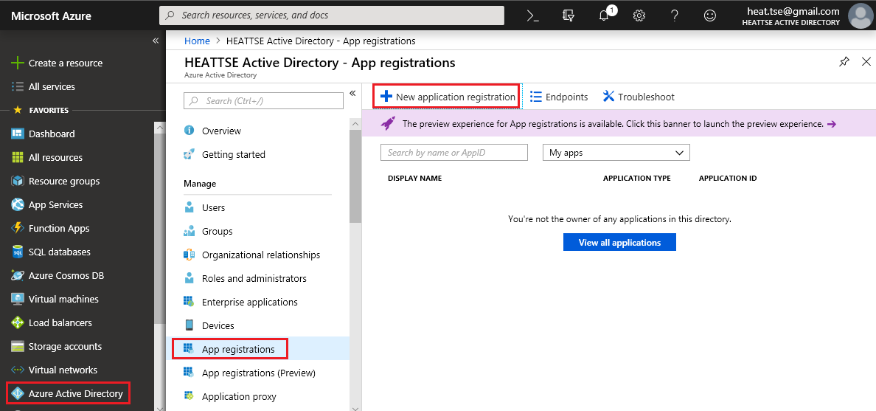
Task: Click View all applications button
Action: click(x=619, y=242)
